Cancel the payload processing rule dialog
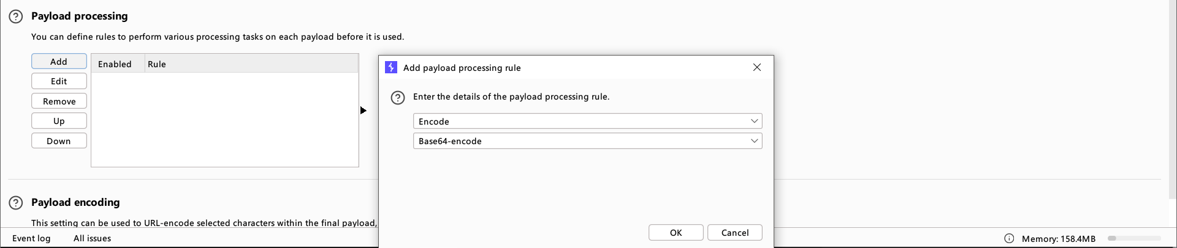The height and width of the screenshot is (248, 1177). [x=735, y=232]
